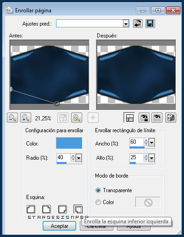Toggle the show/hide previews button
This screenshot has width=184, height=237.
coord(129,118)
